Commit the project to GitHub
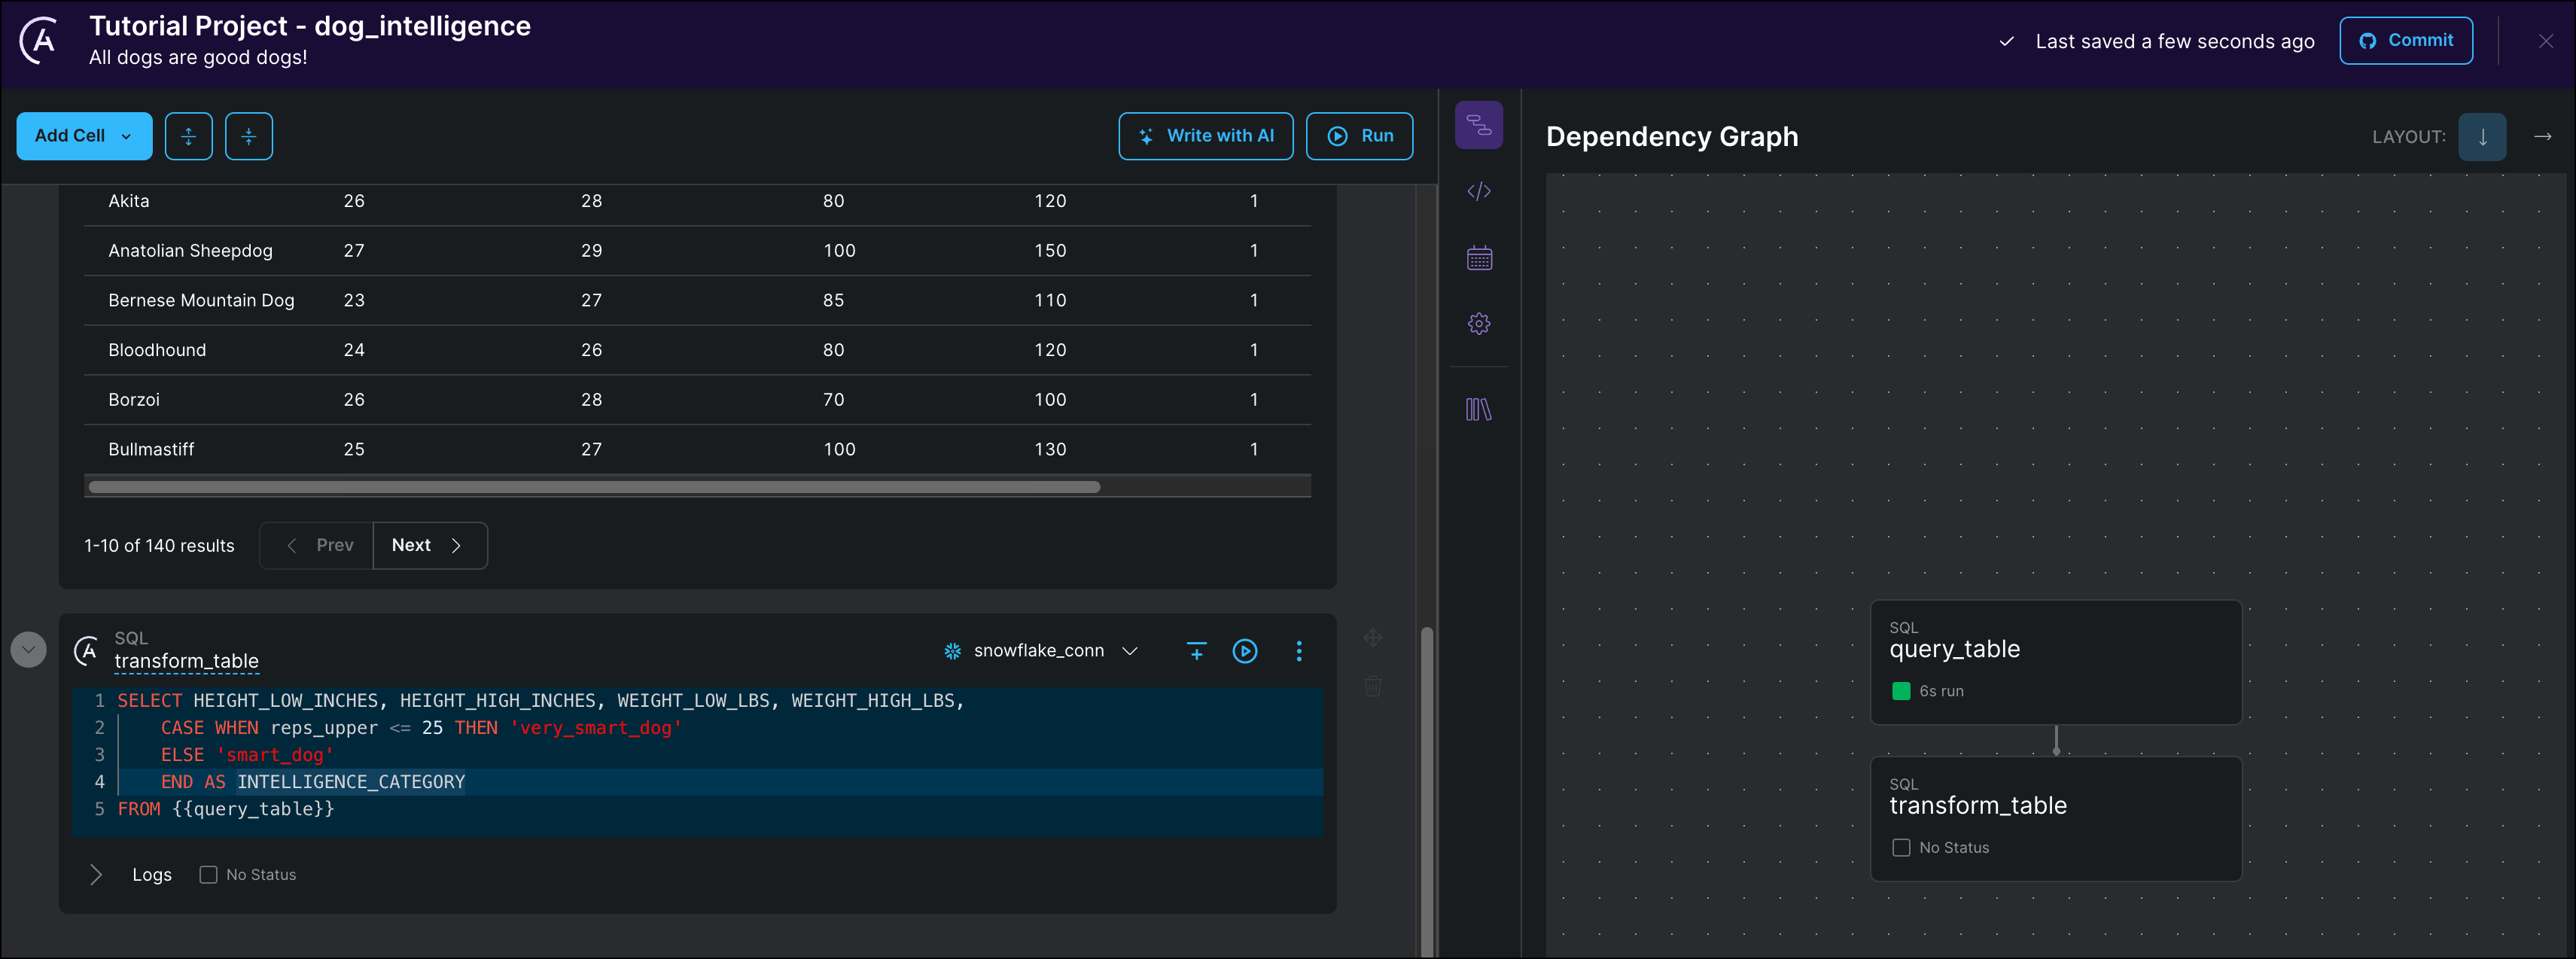Image resolution: width=2576 pixels, height=959 pixels. click(x=2406, y=40)
